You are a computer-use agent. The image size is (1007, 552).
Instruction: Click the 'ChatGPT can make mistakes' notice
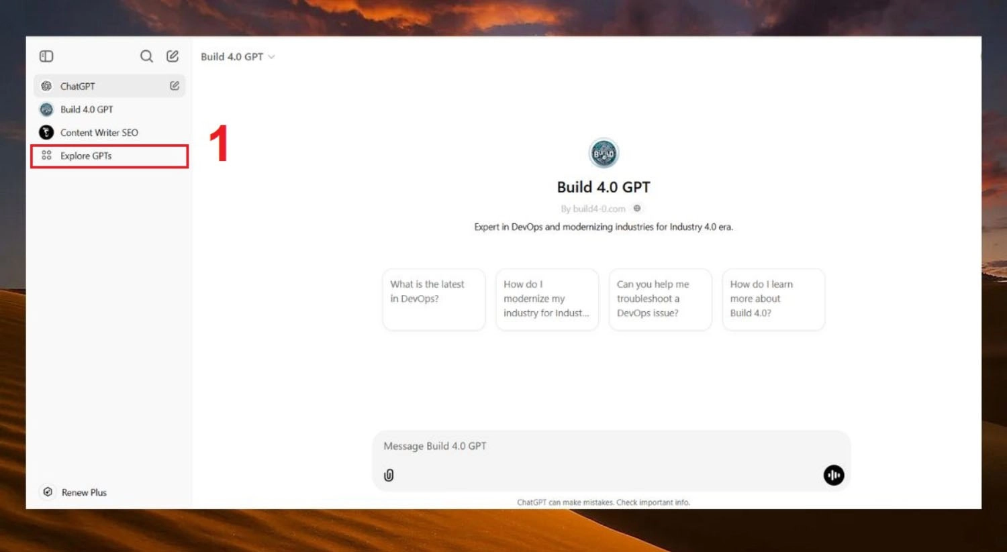[x=604, y=502]
